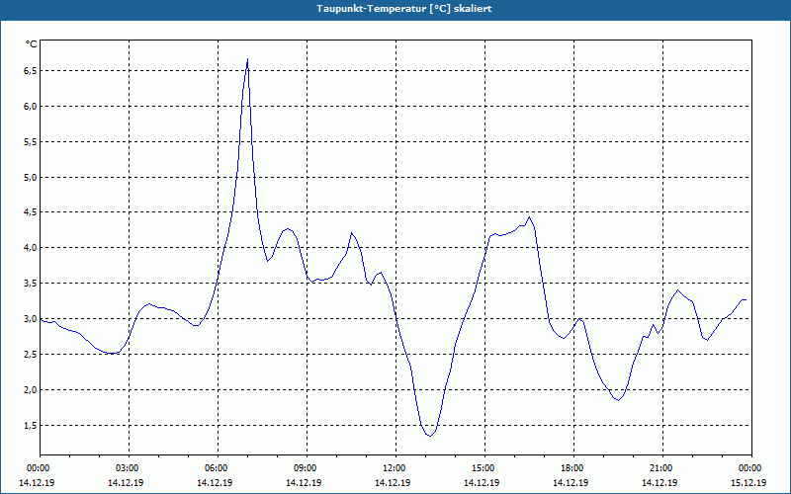Viewport: 791px width, 494px height.
Task: Click the 6,0 value on the y-axis
Action: (x=30, y=107)
